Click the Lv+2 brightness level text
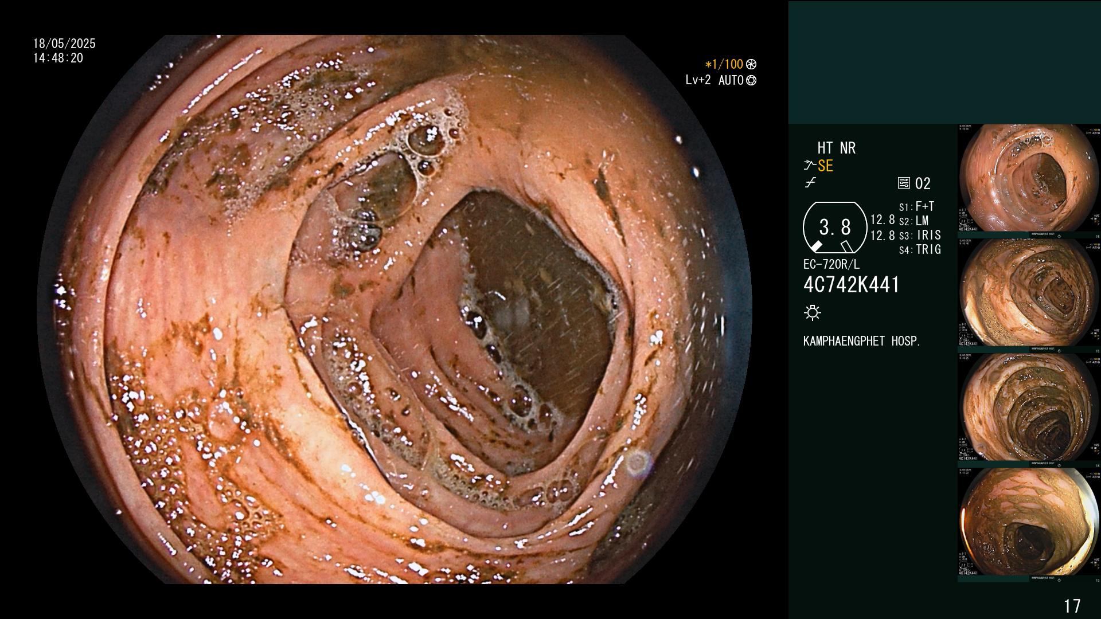Viewport: 1101px width, 619px height. click(698, 80)
